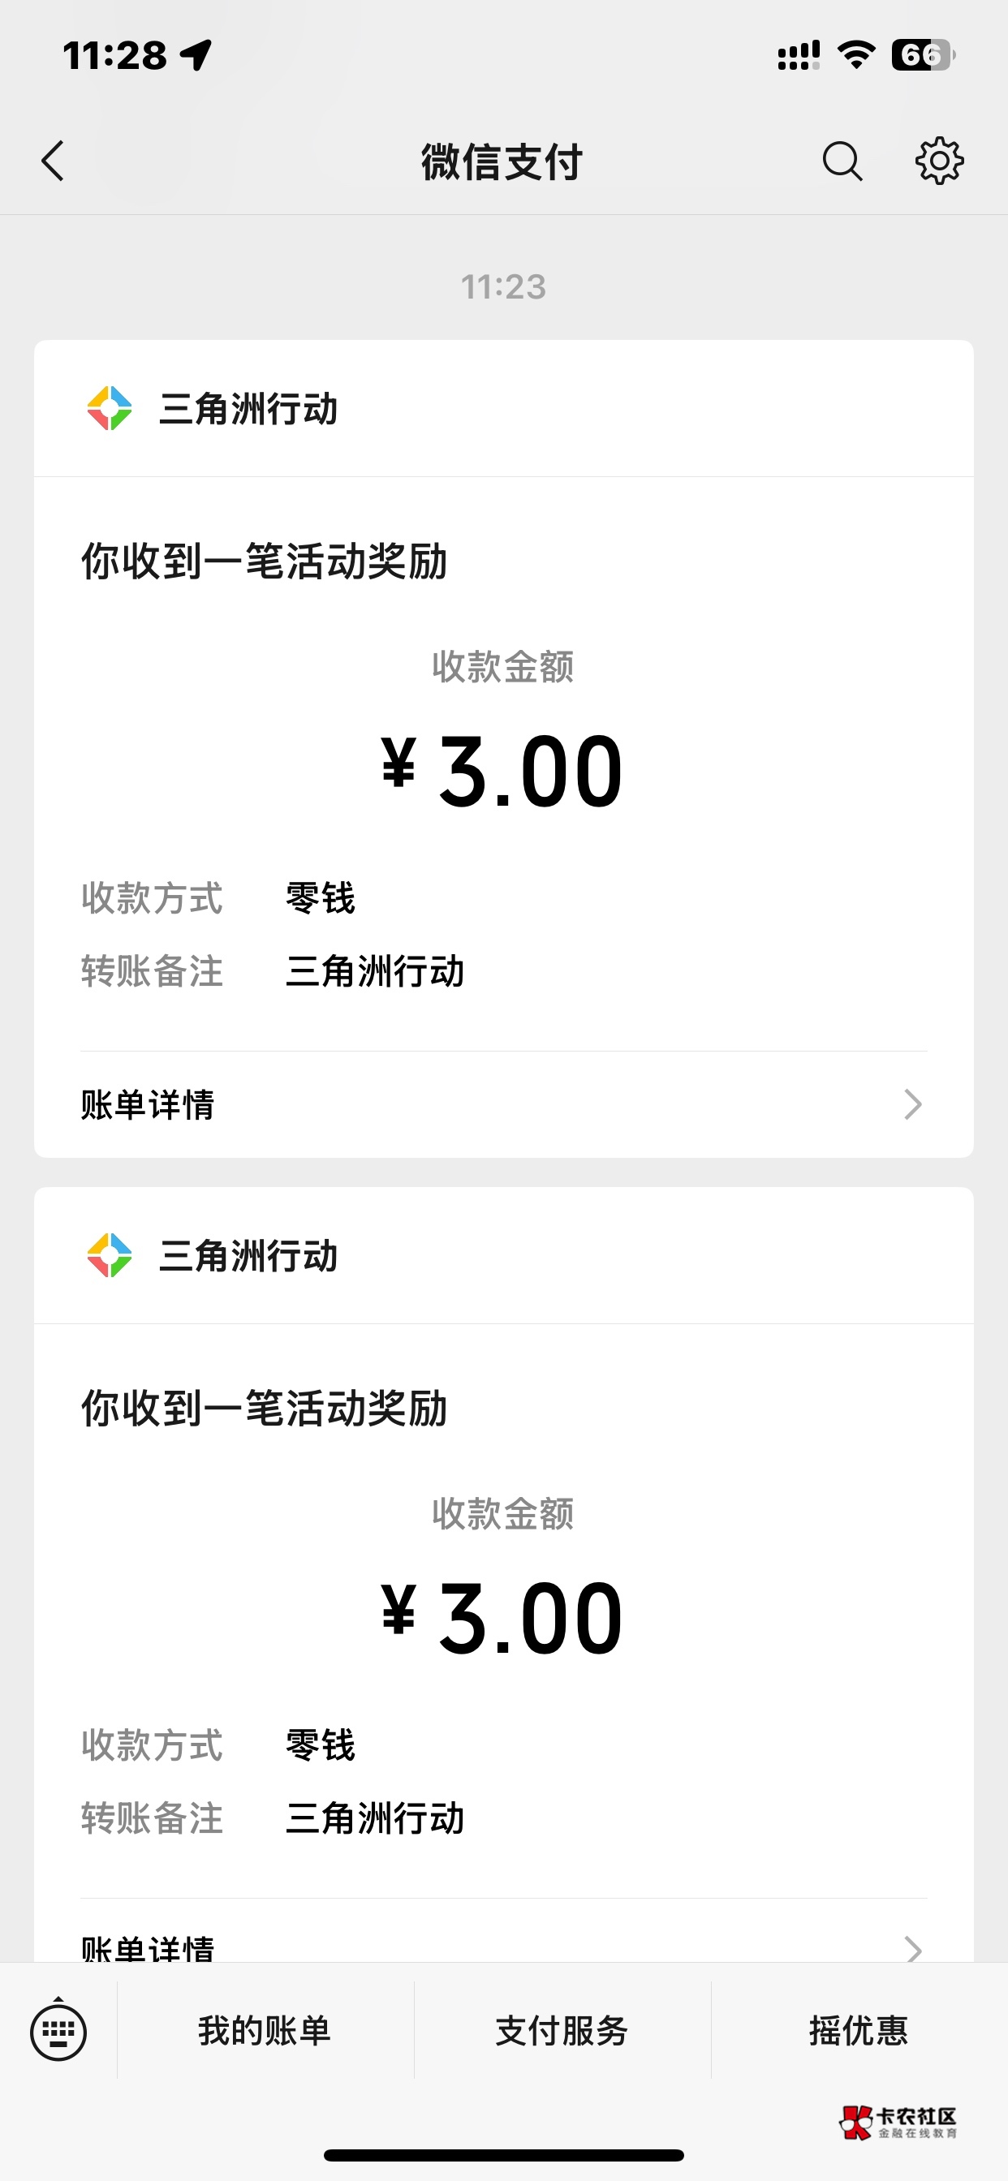Expand first 账单详情 chevron arrow
The height and width of the screenshot is (2181, 1008).
pos(912,1104)
